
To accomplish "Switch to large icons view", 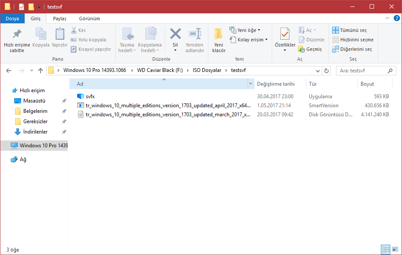I will point(395,249).
